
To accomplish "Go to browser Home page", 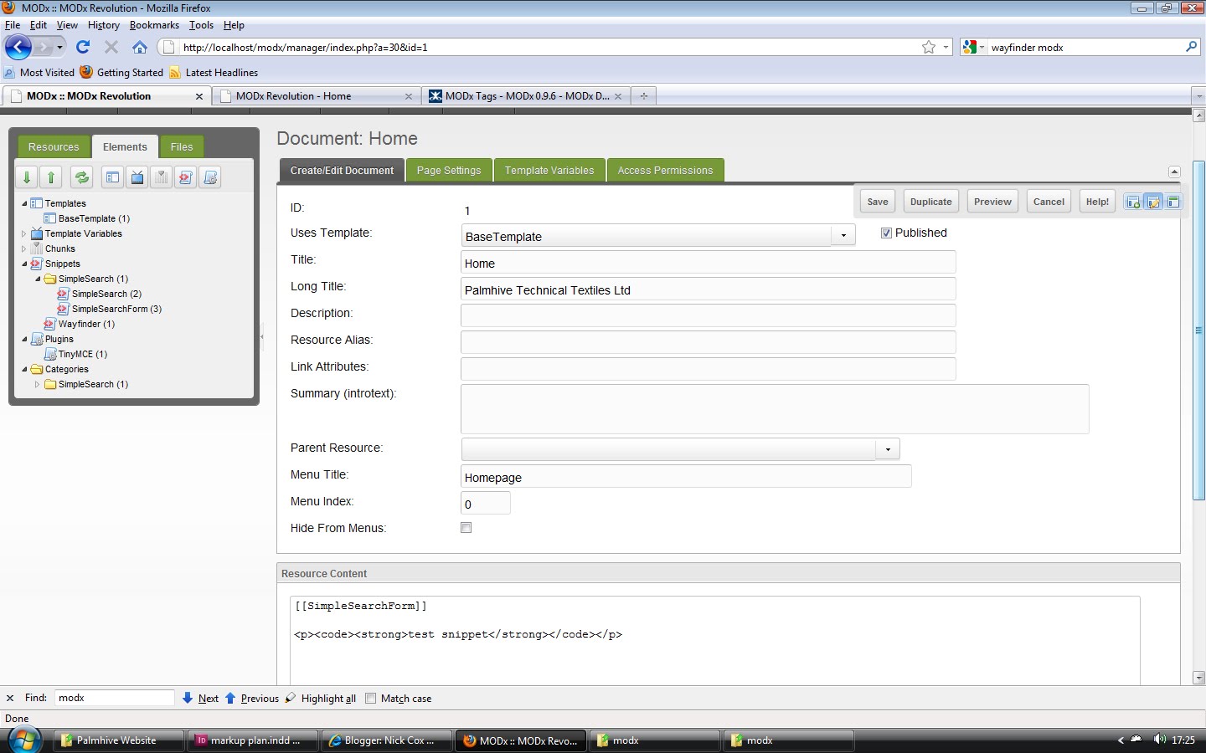I will point(140,47).
